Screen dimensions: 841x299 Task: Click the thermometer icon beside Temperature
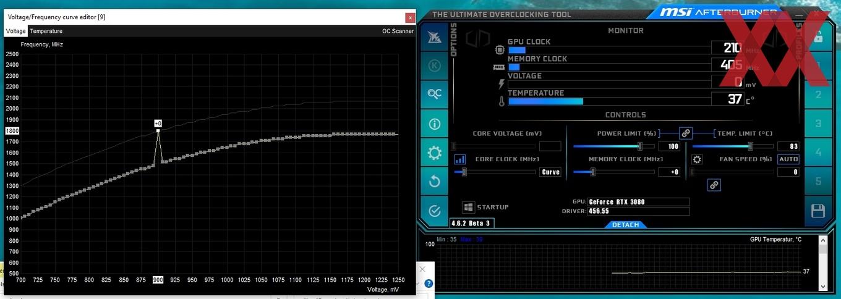tap(502, 101)
